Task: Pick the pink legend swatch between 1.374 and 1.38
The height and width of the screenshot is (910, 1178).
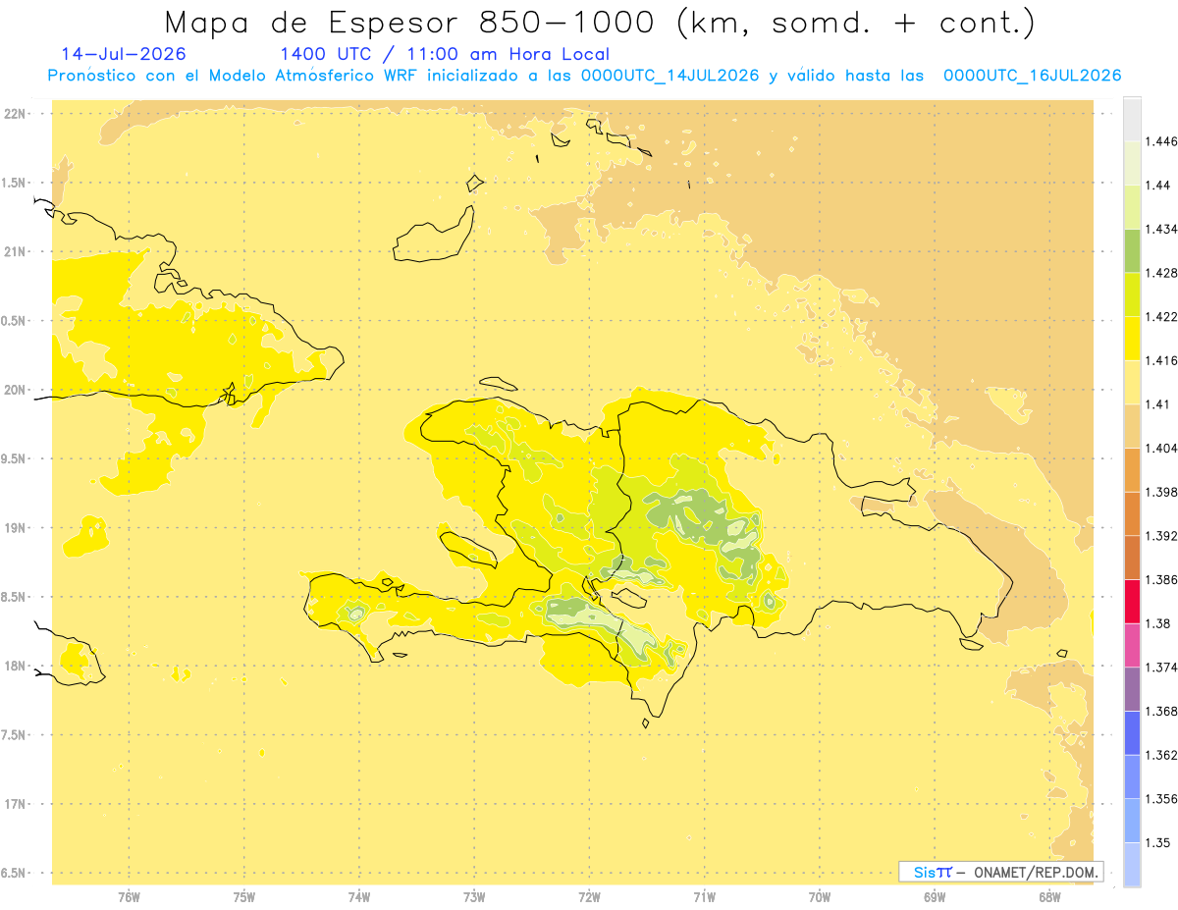Action: pyautogui.click(x=1133, y=645)
